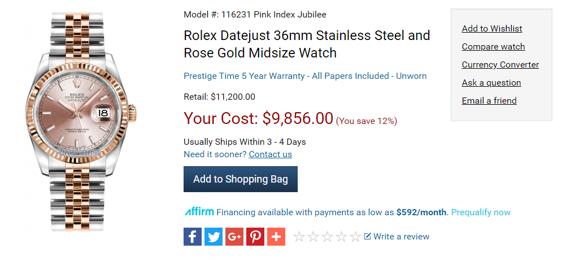This screenshot has height=262, width=566.
Task: Click the Google Plus share icon
Action: pos(234,237)
